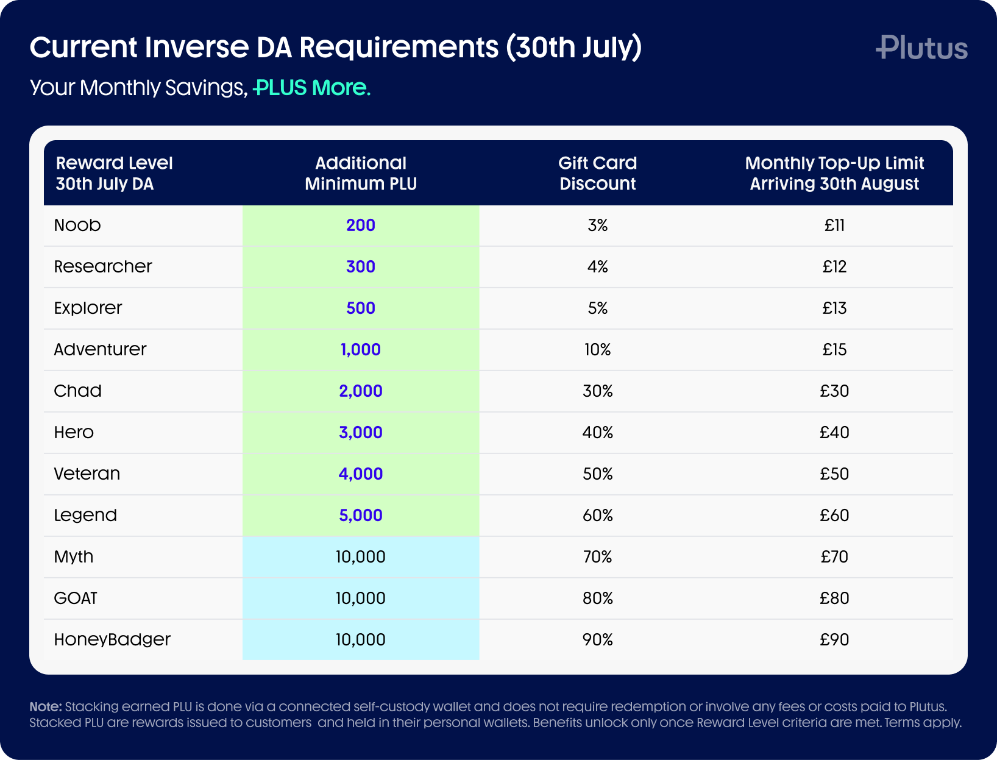
Task: Click the 90% gift card discount
Action: click(x=598, y=639)
